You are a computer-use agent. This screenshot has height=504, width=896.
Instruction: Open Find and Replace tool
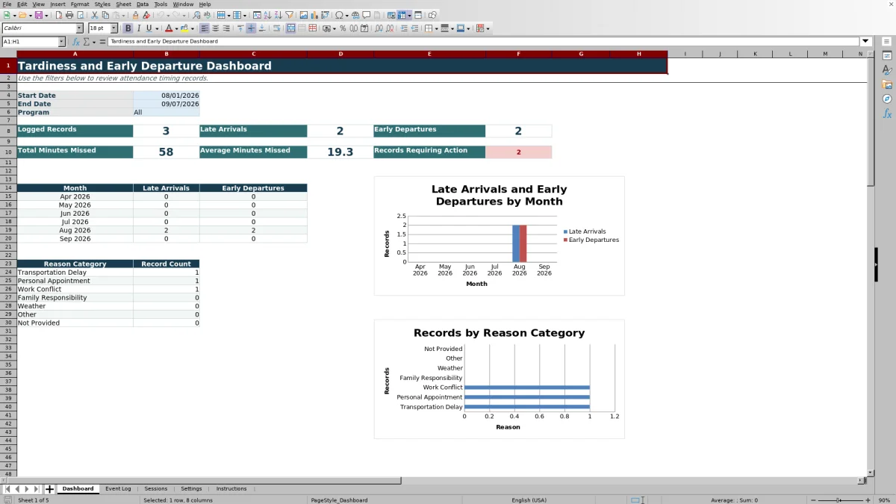(x=196, y=15)
